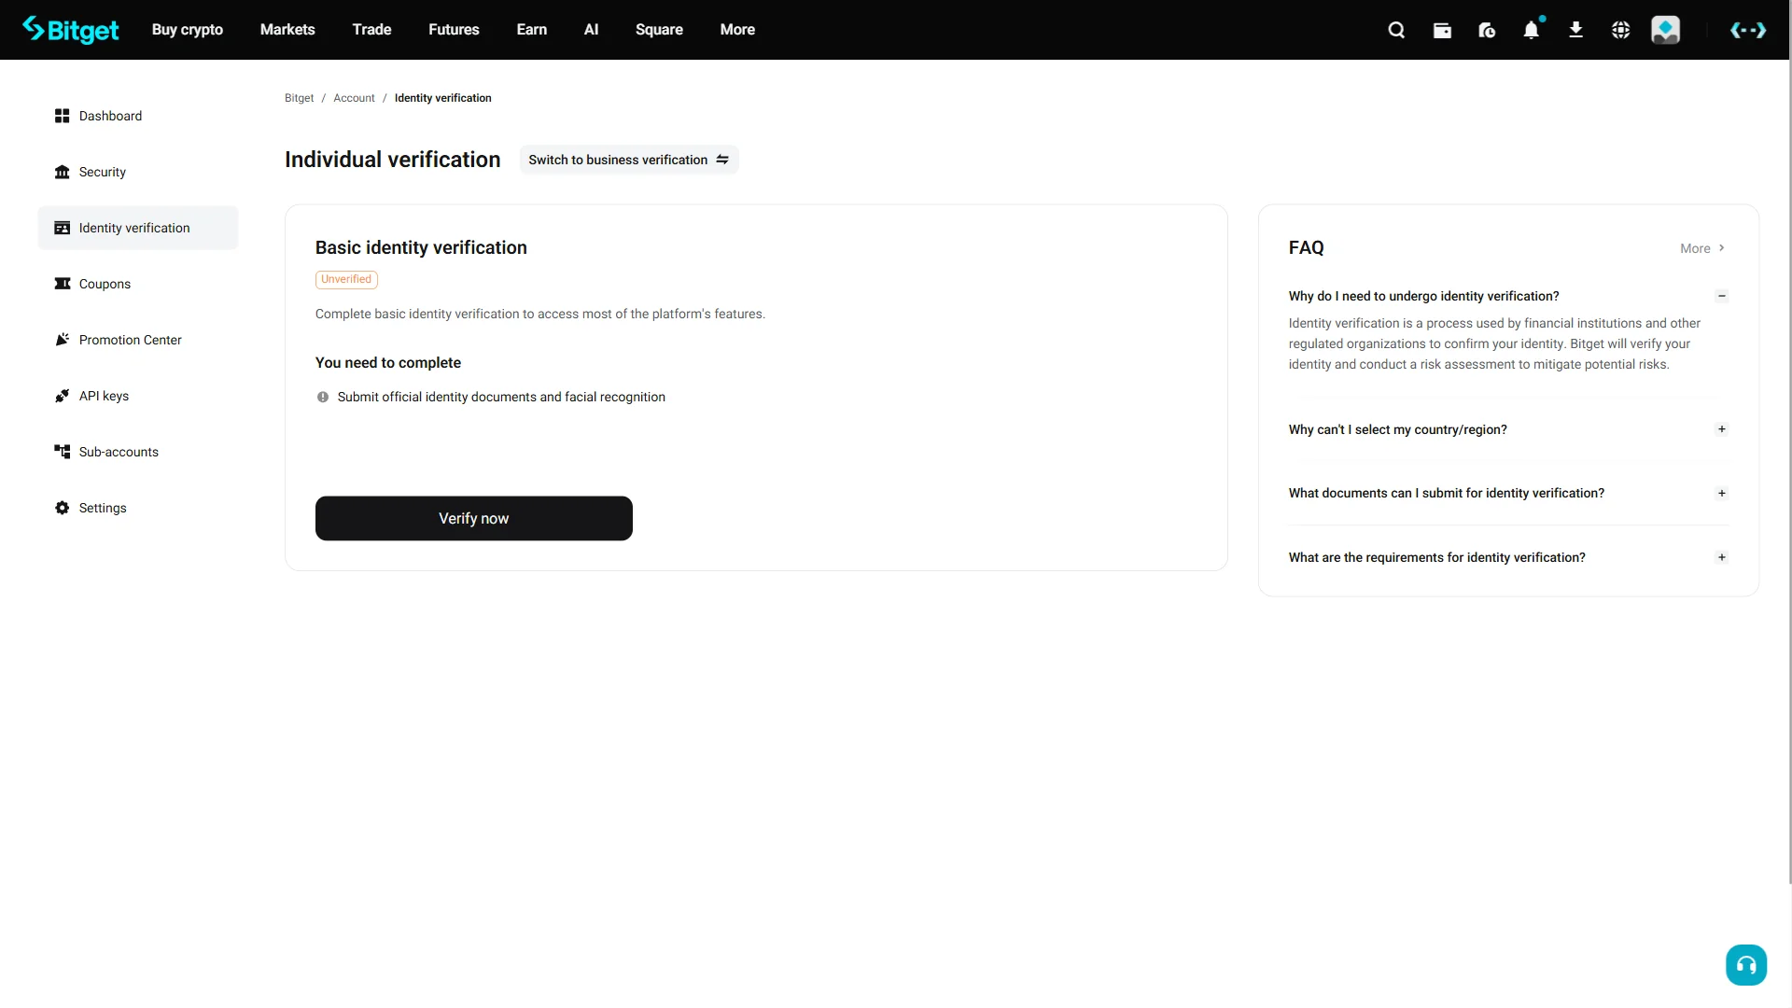The height and width of the screenshot is (1008, 1792).
Task: Expand 'Why can't I select my country/region' plus
Action: tap(1722, 429)
